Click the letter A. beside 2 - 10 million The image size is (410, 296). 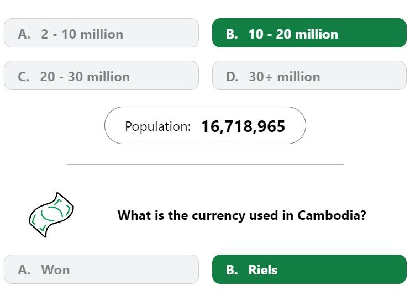point(24,34)
